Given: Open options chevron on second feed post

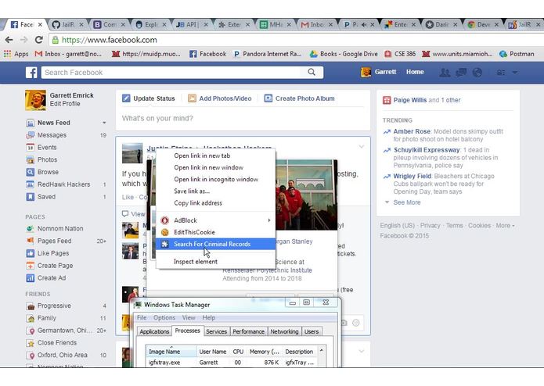Looking at the screenshot, I should pos(361,351).
